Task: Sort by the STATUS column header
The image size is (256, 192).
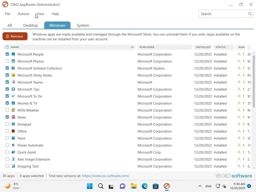Action: click(x=224, y=47)
